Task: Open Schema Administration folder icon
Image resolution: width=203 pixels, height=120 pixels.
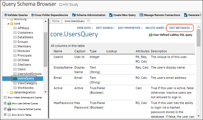Action: point(74,15)
